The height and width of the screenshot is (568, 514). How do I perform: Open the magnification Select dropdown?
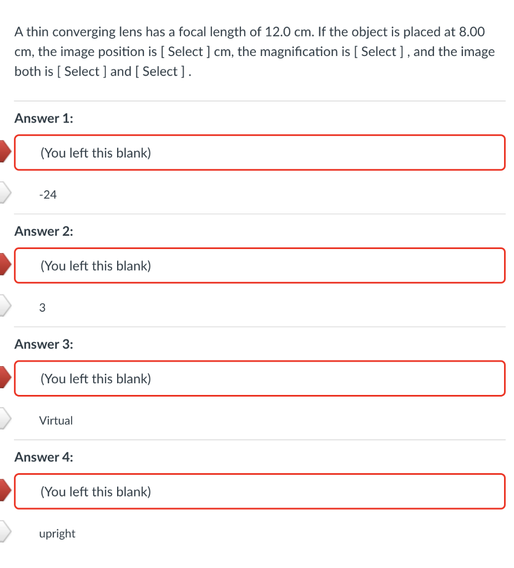[x=379, y=52]
